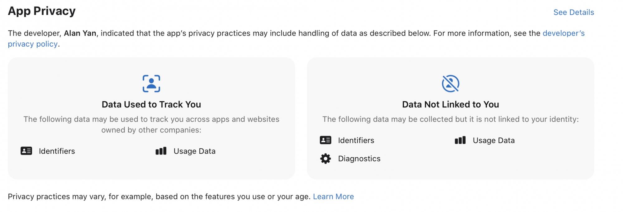The width and height of the screenshot is (623, 212).
Task: Click the developer name Alan Yan
Action: [x=80, y=33]
